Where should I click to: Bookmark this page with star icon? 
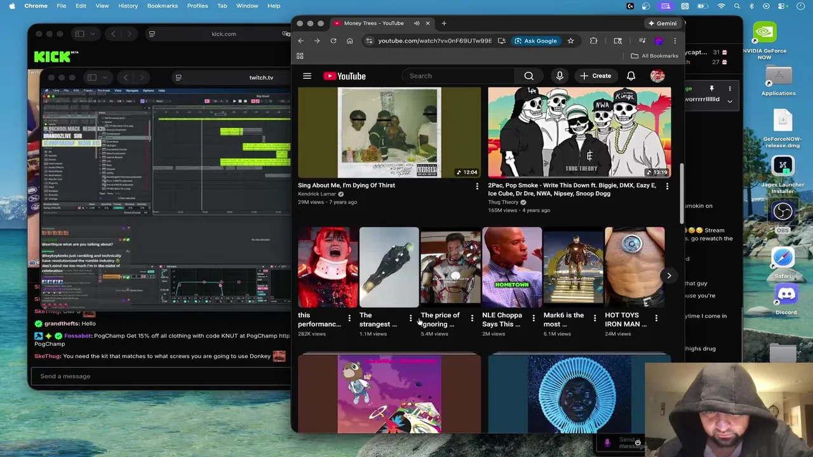pyautogui.click(x=570, y=41)
